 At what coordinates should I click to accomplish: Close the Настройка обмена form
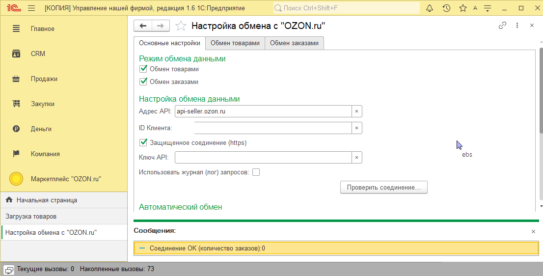click(532, 25)
